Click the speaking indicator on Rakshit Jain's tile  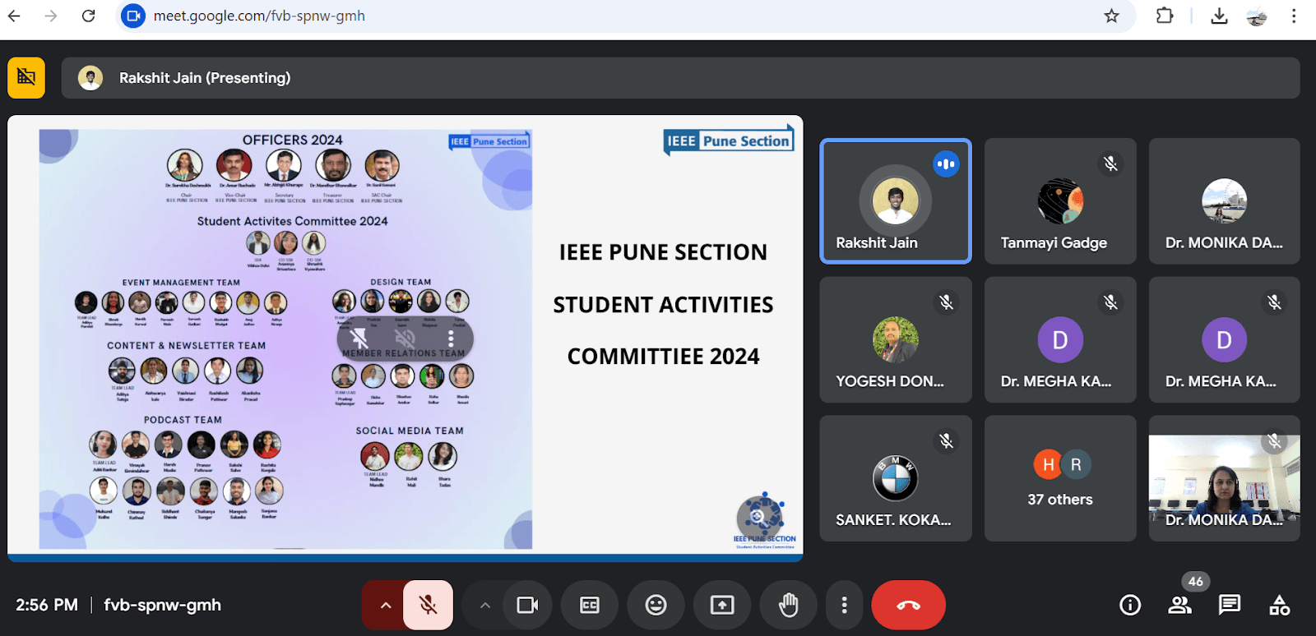tap(947, 164)
